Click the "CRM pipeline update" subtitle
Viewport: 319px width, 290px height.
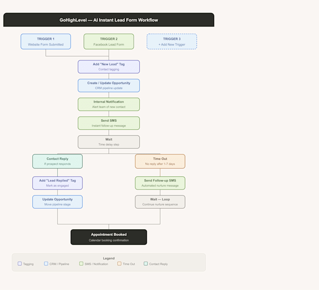coord(109,88)
